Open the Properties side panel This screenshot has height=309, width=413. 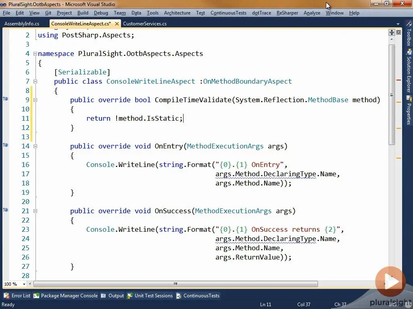click(x=409, y=110)
